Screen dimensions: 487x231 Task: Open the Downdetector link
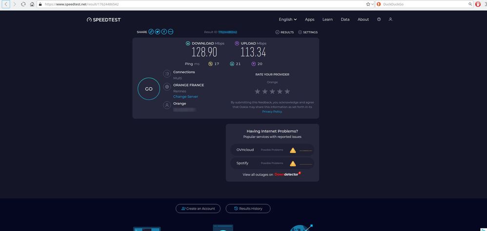point(287,174)
